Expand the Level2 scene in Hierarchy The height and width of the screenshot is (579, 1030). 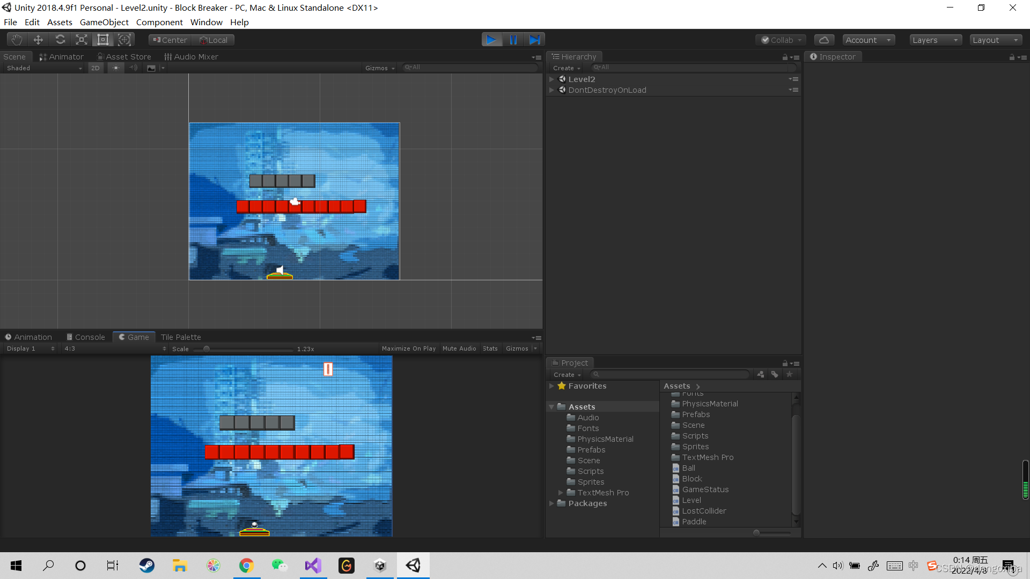pyautogui.click(x=551, y=79)
